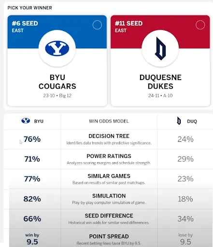The width and height of the screenshot is (213, 247).
Task: Click the #11 Seed East label
Action: (129, 27)
